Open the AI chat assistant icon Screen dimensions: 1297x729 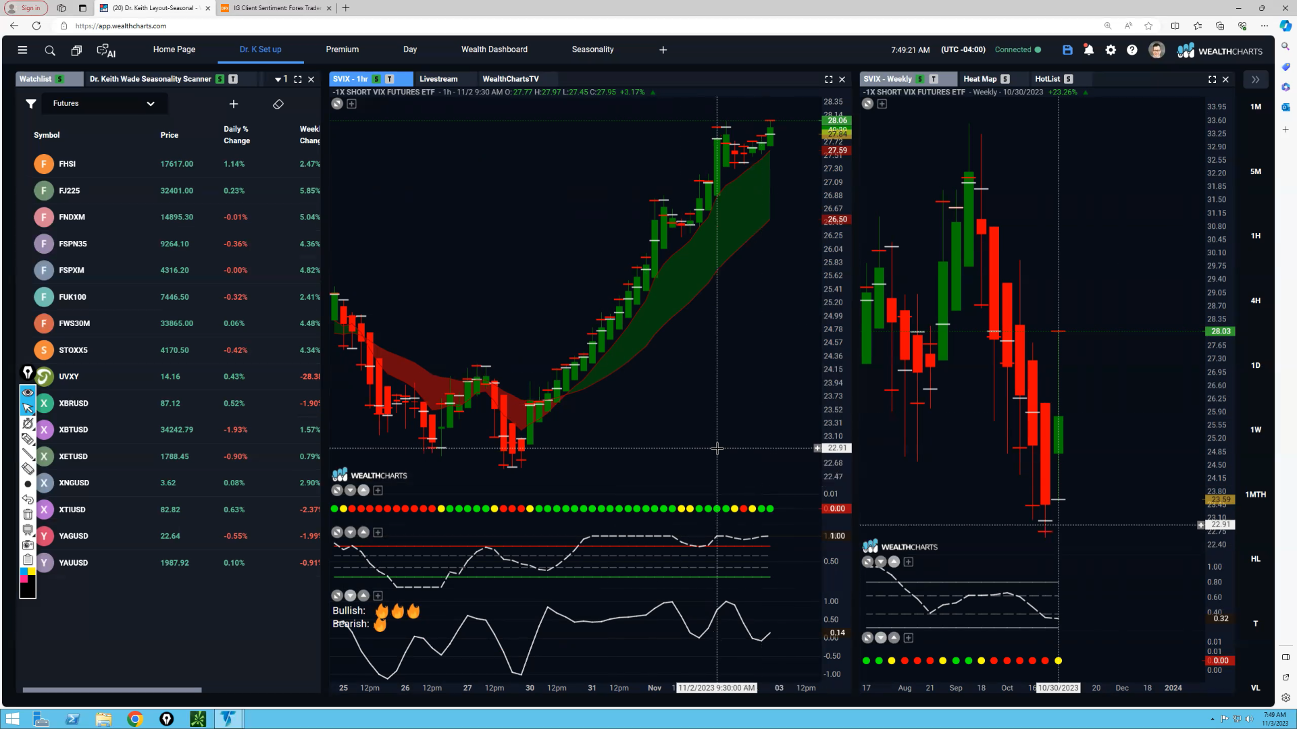[x=106, y=51]
